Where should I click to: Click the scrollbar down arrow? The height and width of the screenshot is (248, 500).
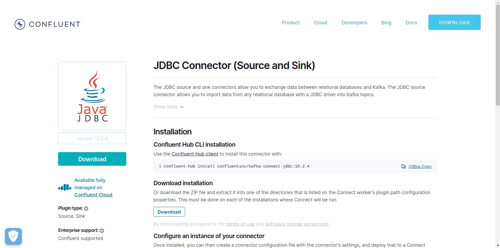[498, 246]
